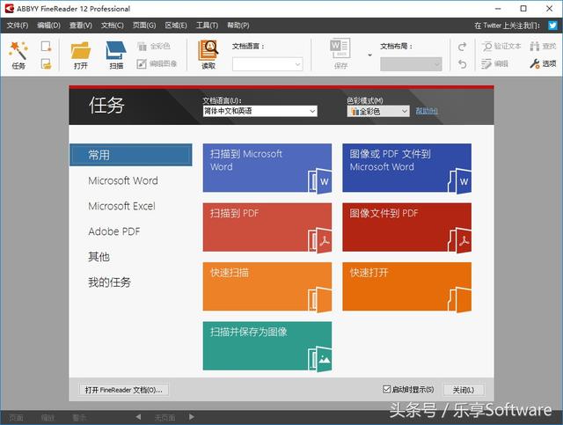563x425 pixels.
Task: Select the 其他 task category
Action: [99, 257]
